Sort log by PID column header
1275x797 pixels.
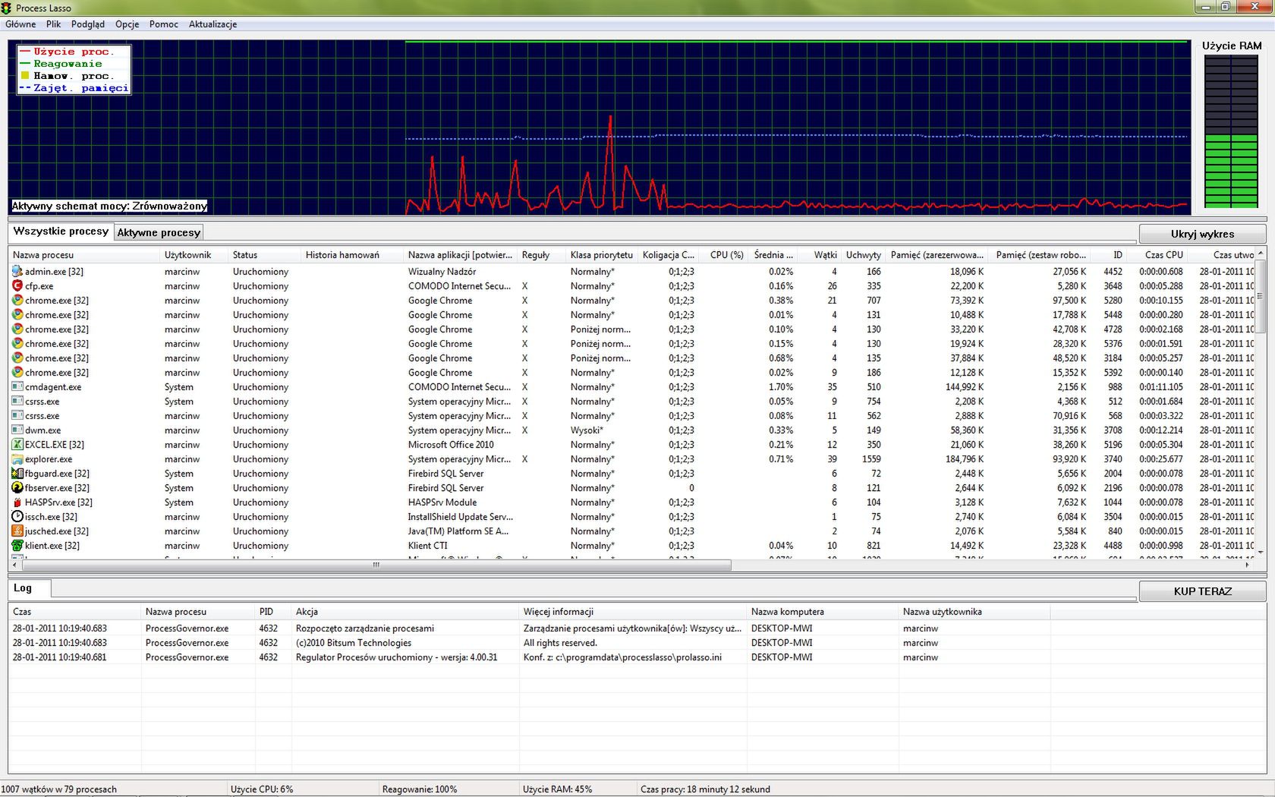[273, 612]
